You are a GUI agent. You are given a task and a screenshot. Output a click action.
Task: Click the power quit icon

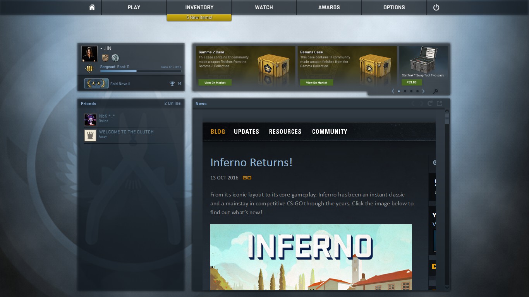coord(436,7)
